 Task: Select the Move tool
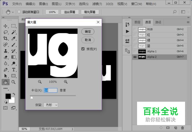click(6, 26)
